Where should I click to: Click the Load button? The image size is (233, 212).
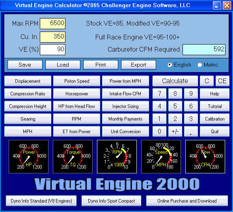63,65
